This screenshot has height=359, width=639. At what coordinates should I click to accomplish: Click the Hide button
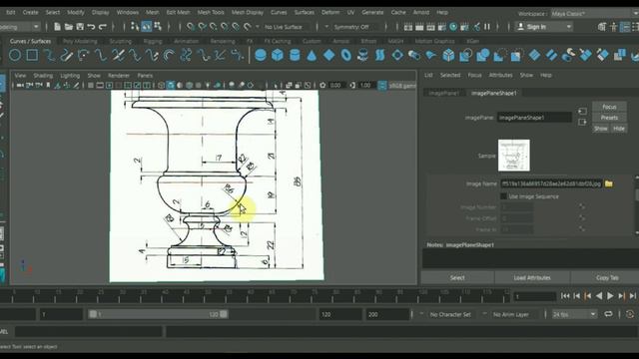[619, 129]
